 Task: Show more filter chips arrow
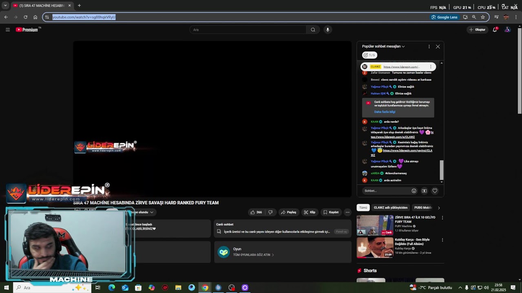(439, 208)
